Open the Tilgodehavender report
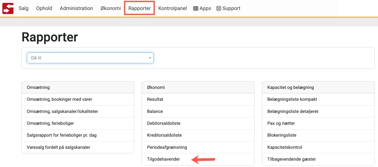The height and width of the screenshot is (167, 378). [x=198, y=159]
